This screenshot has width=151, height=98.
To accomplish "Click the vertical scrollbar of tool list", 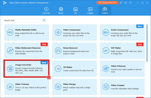I will [x=147, y=43].
